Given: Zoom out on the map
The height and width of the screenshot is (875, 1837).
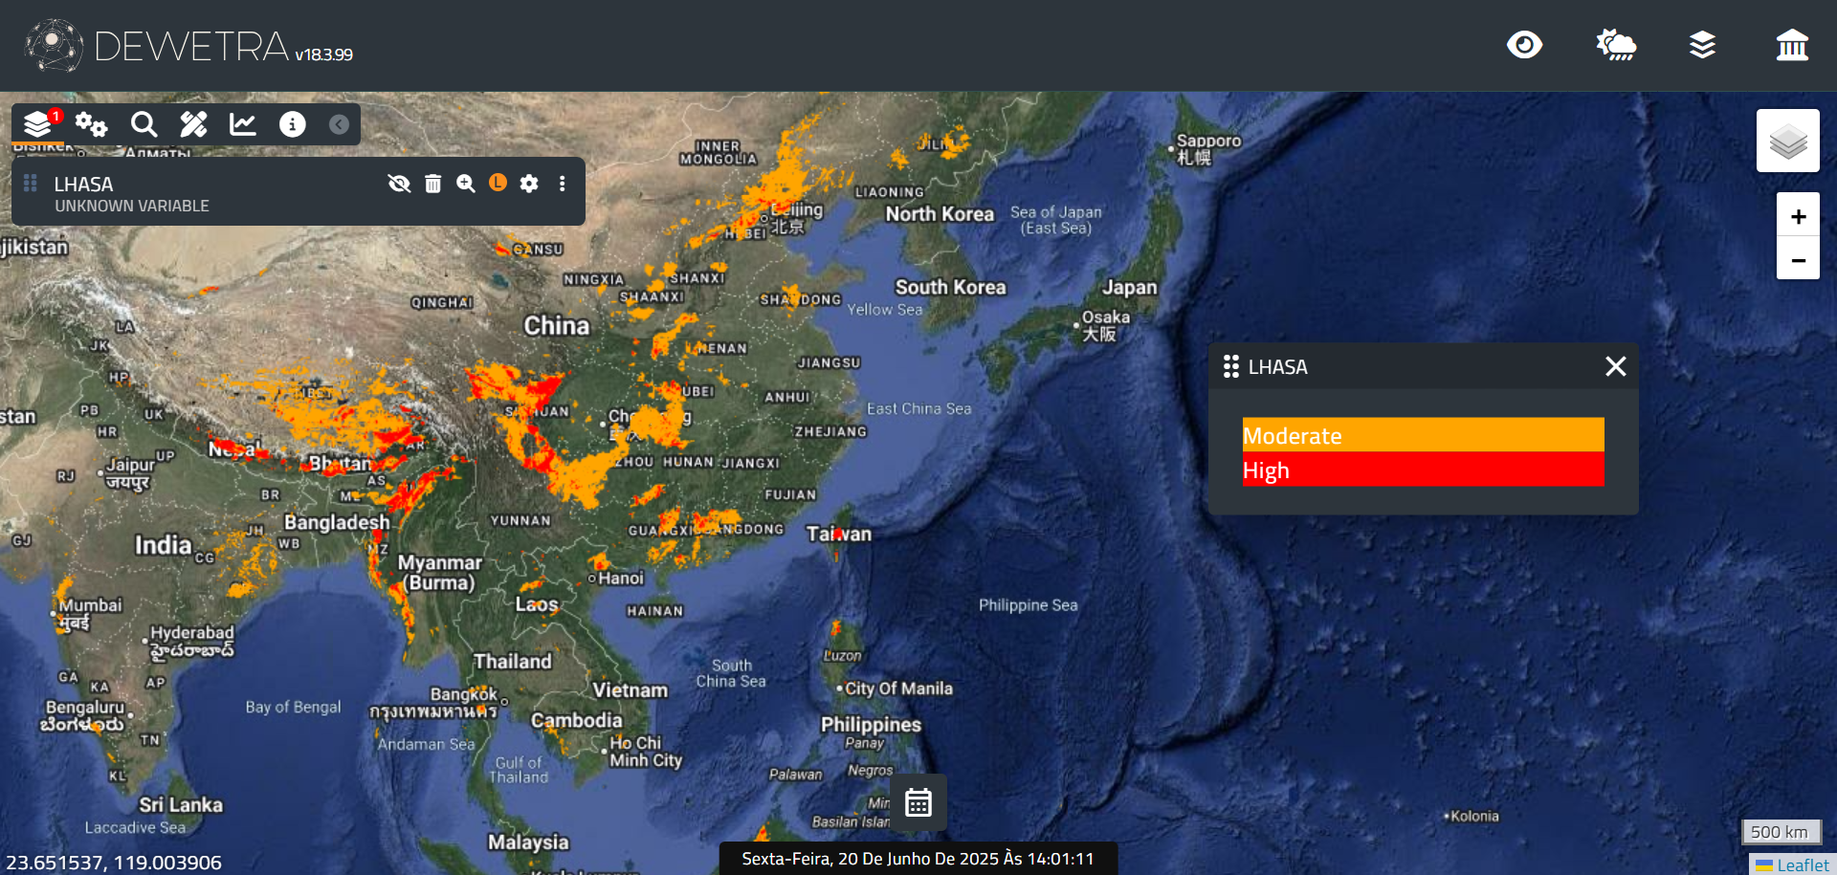Looking at the screenshot, I should [x=1798, y=259].
